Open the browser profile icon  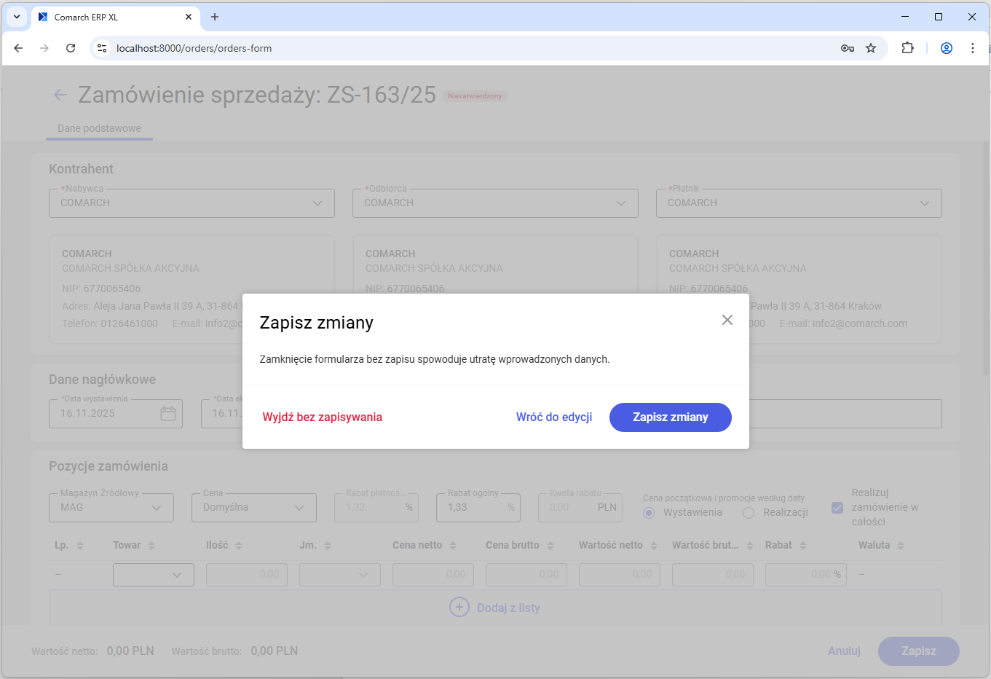point(946,48)
